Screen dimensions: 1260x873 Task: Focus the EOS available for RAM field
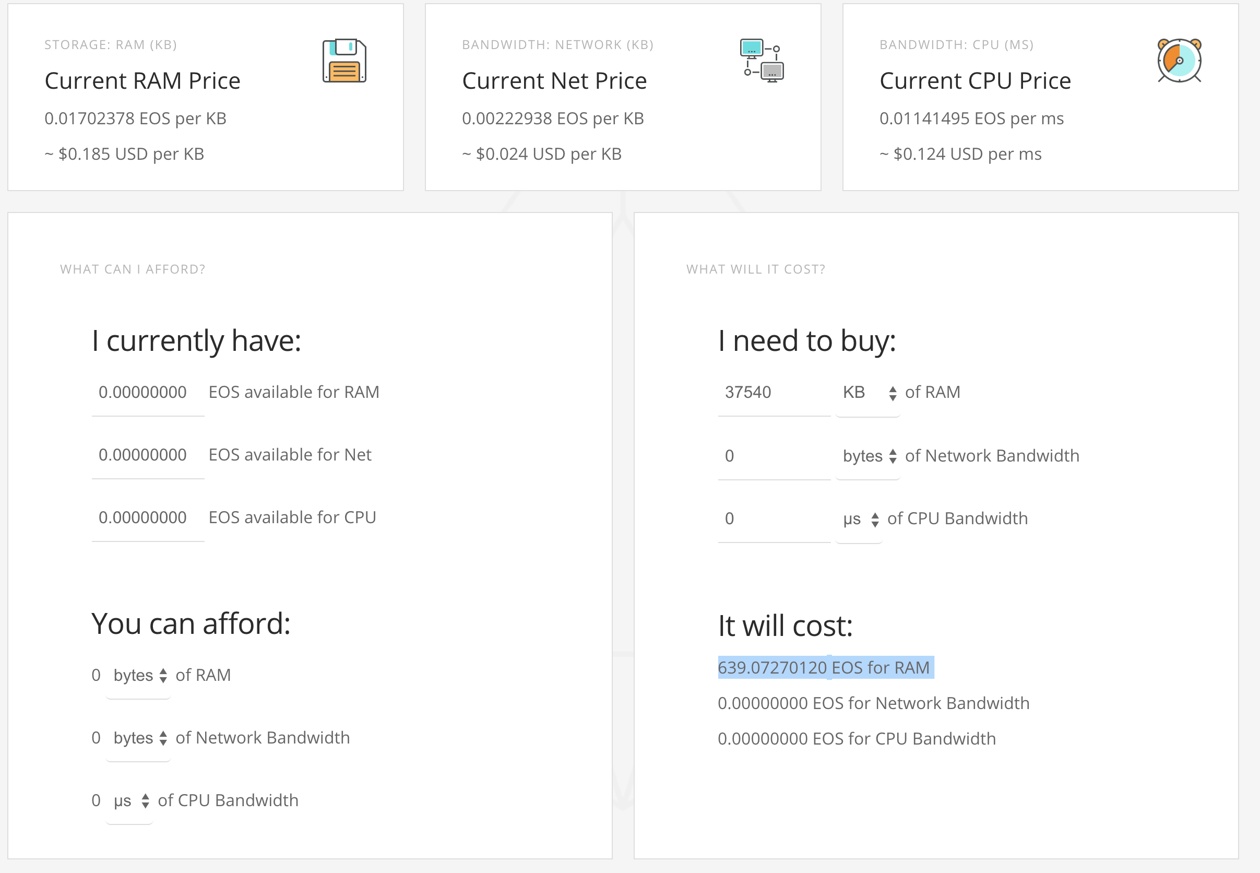coord(148,393)
